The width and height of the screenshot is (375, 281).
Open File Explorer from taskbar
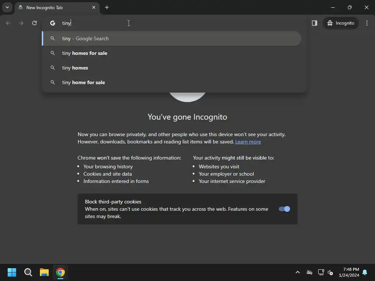(x=44, y=272)
